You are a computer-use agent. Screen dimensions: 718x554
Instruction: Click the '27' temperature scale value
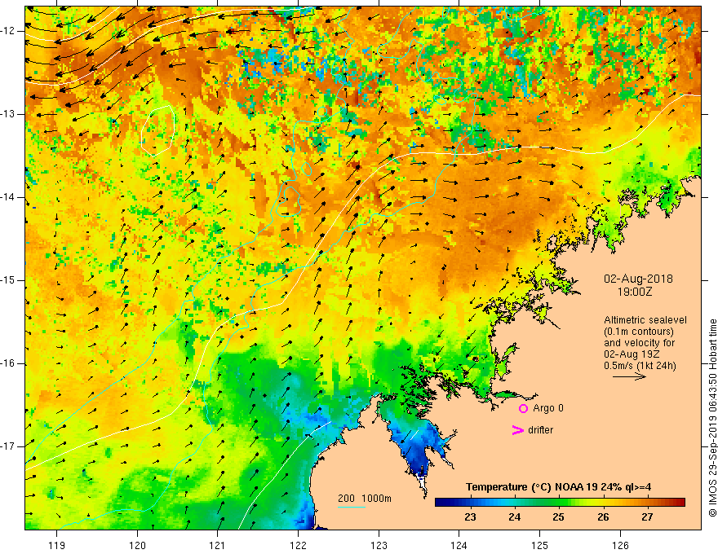646,517
